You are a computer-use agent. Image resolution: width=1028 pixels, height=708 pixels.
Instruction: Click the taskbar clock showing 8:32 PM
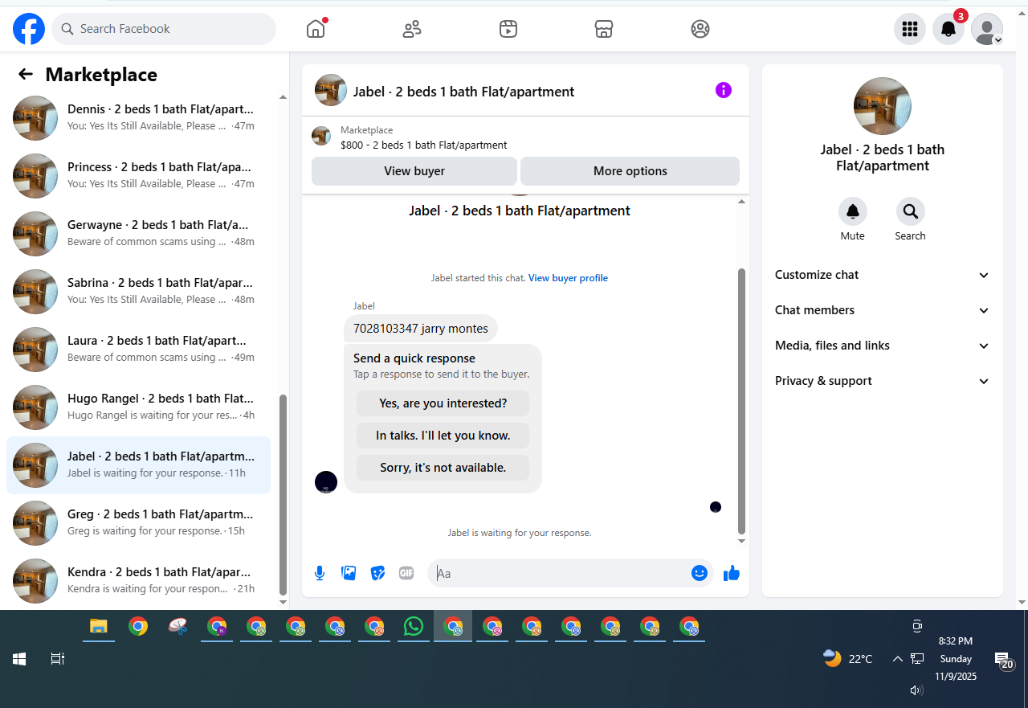[956, 659]
